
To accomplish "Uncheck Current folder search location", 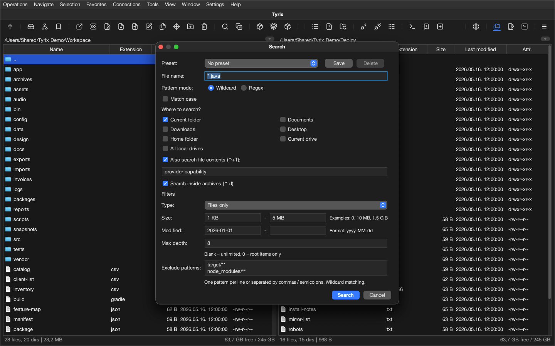I will [x=165, y=120].
